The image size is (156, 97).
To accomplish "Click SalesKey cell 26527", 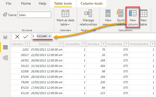I will (20, 55).
